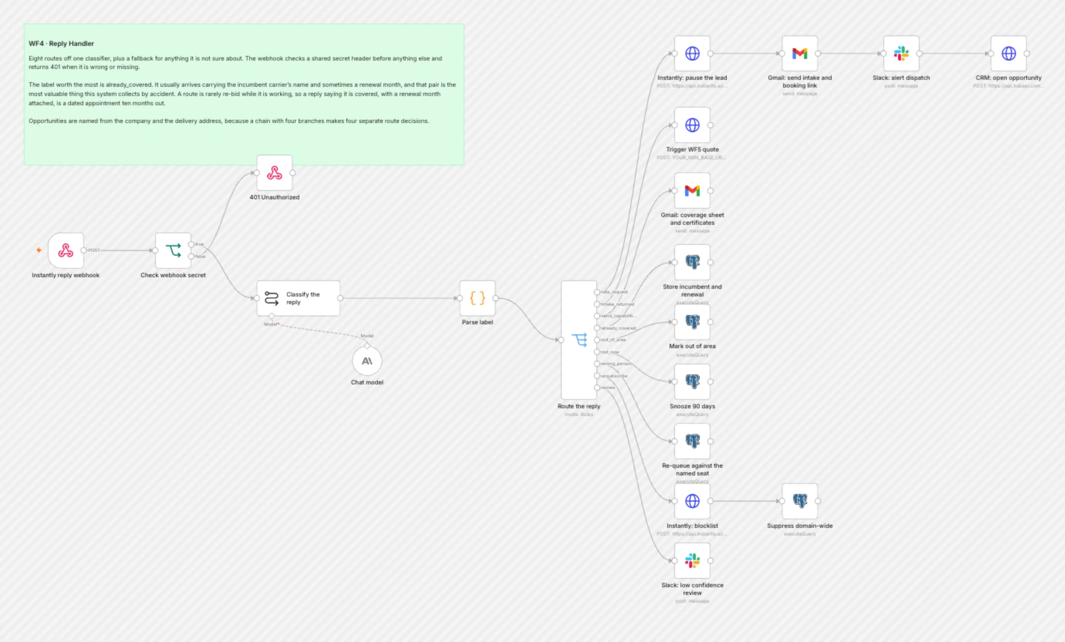Click the false output of Check webhook secret

[x=191, y=257]
